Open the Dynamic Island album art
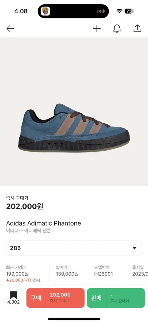The image size is (148, 323). pos(45,11)
